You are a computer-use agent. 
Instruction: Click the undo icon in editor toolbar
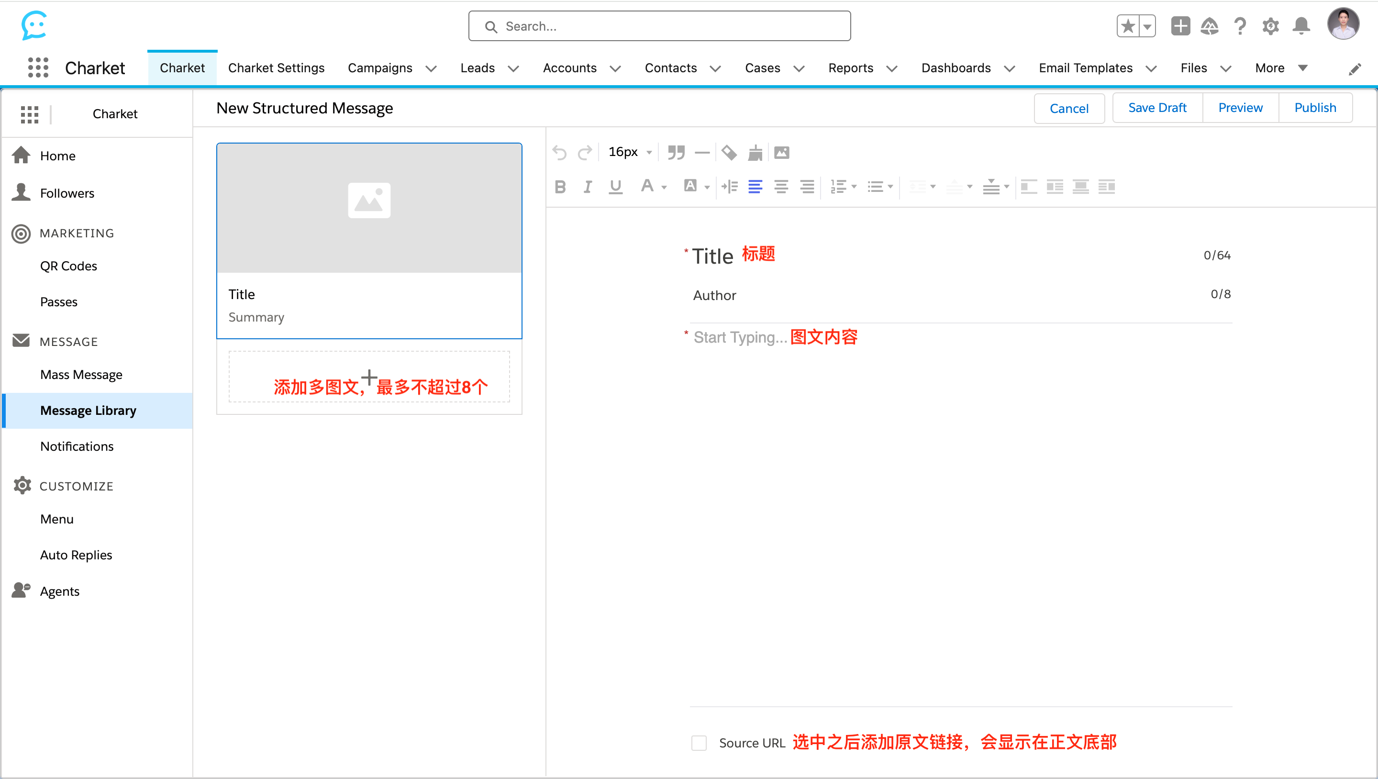559,153
